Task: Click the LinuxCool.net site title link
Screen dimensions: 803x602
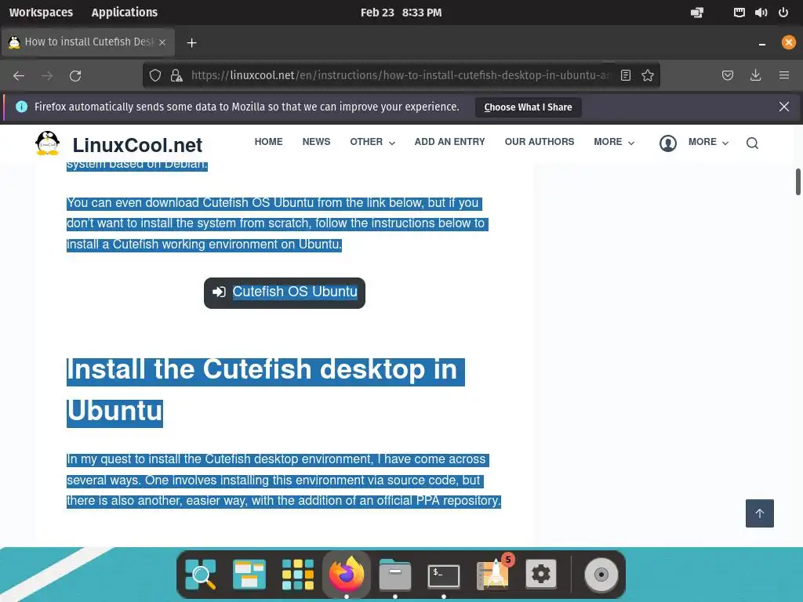Action: coord(137,145)
